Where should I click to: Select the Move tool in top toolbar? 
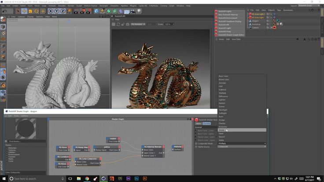25,11
